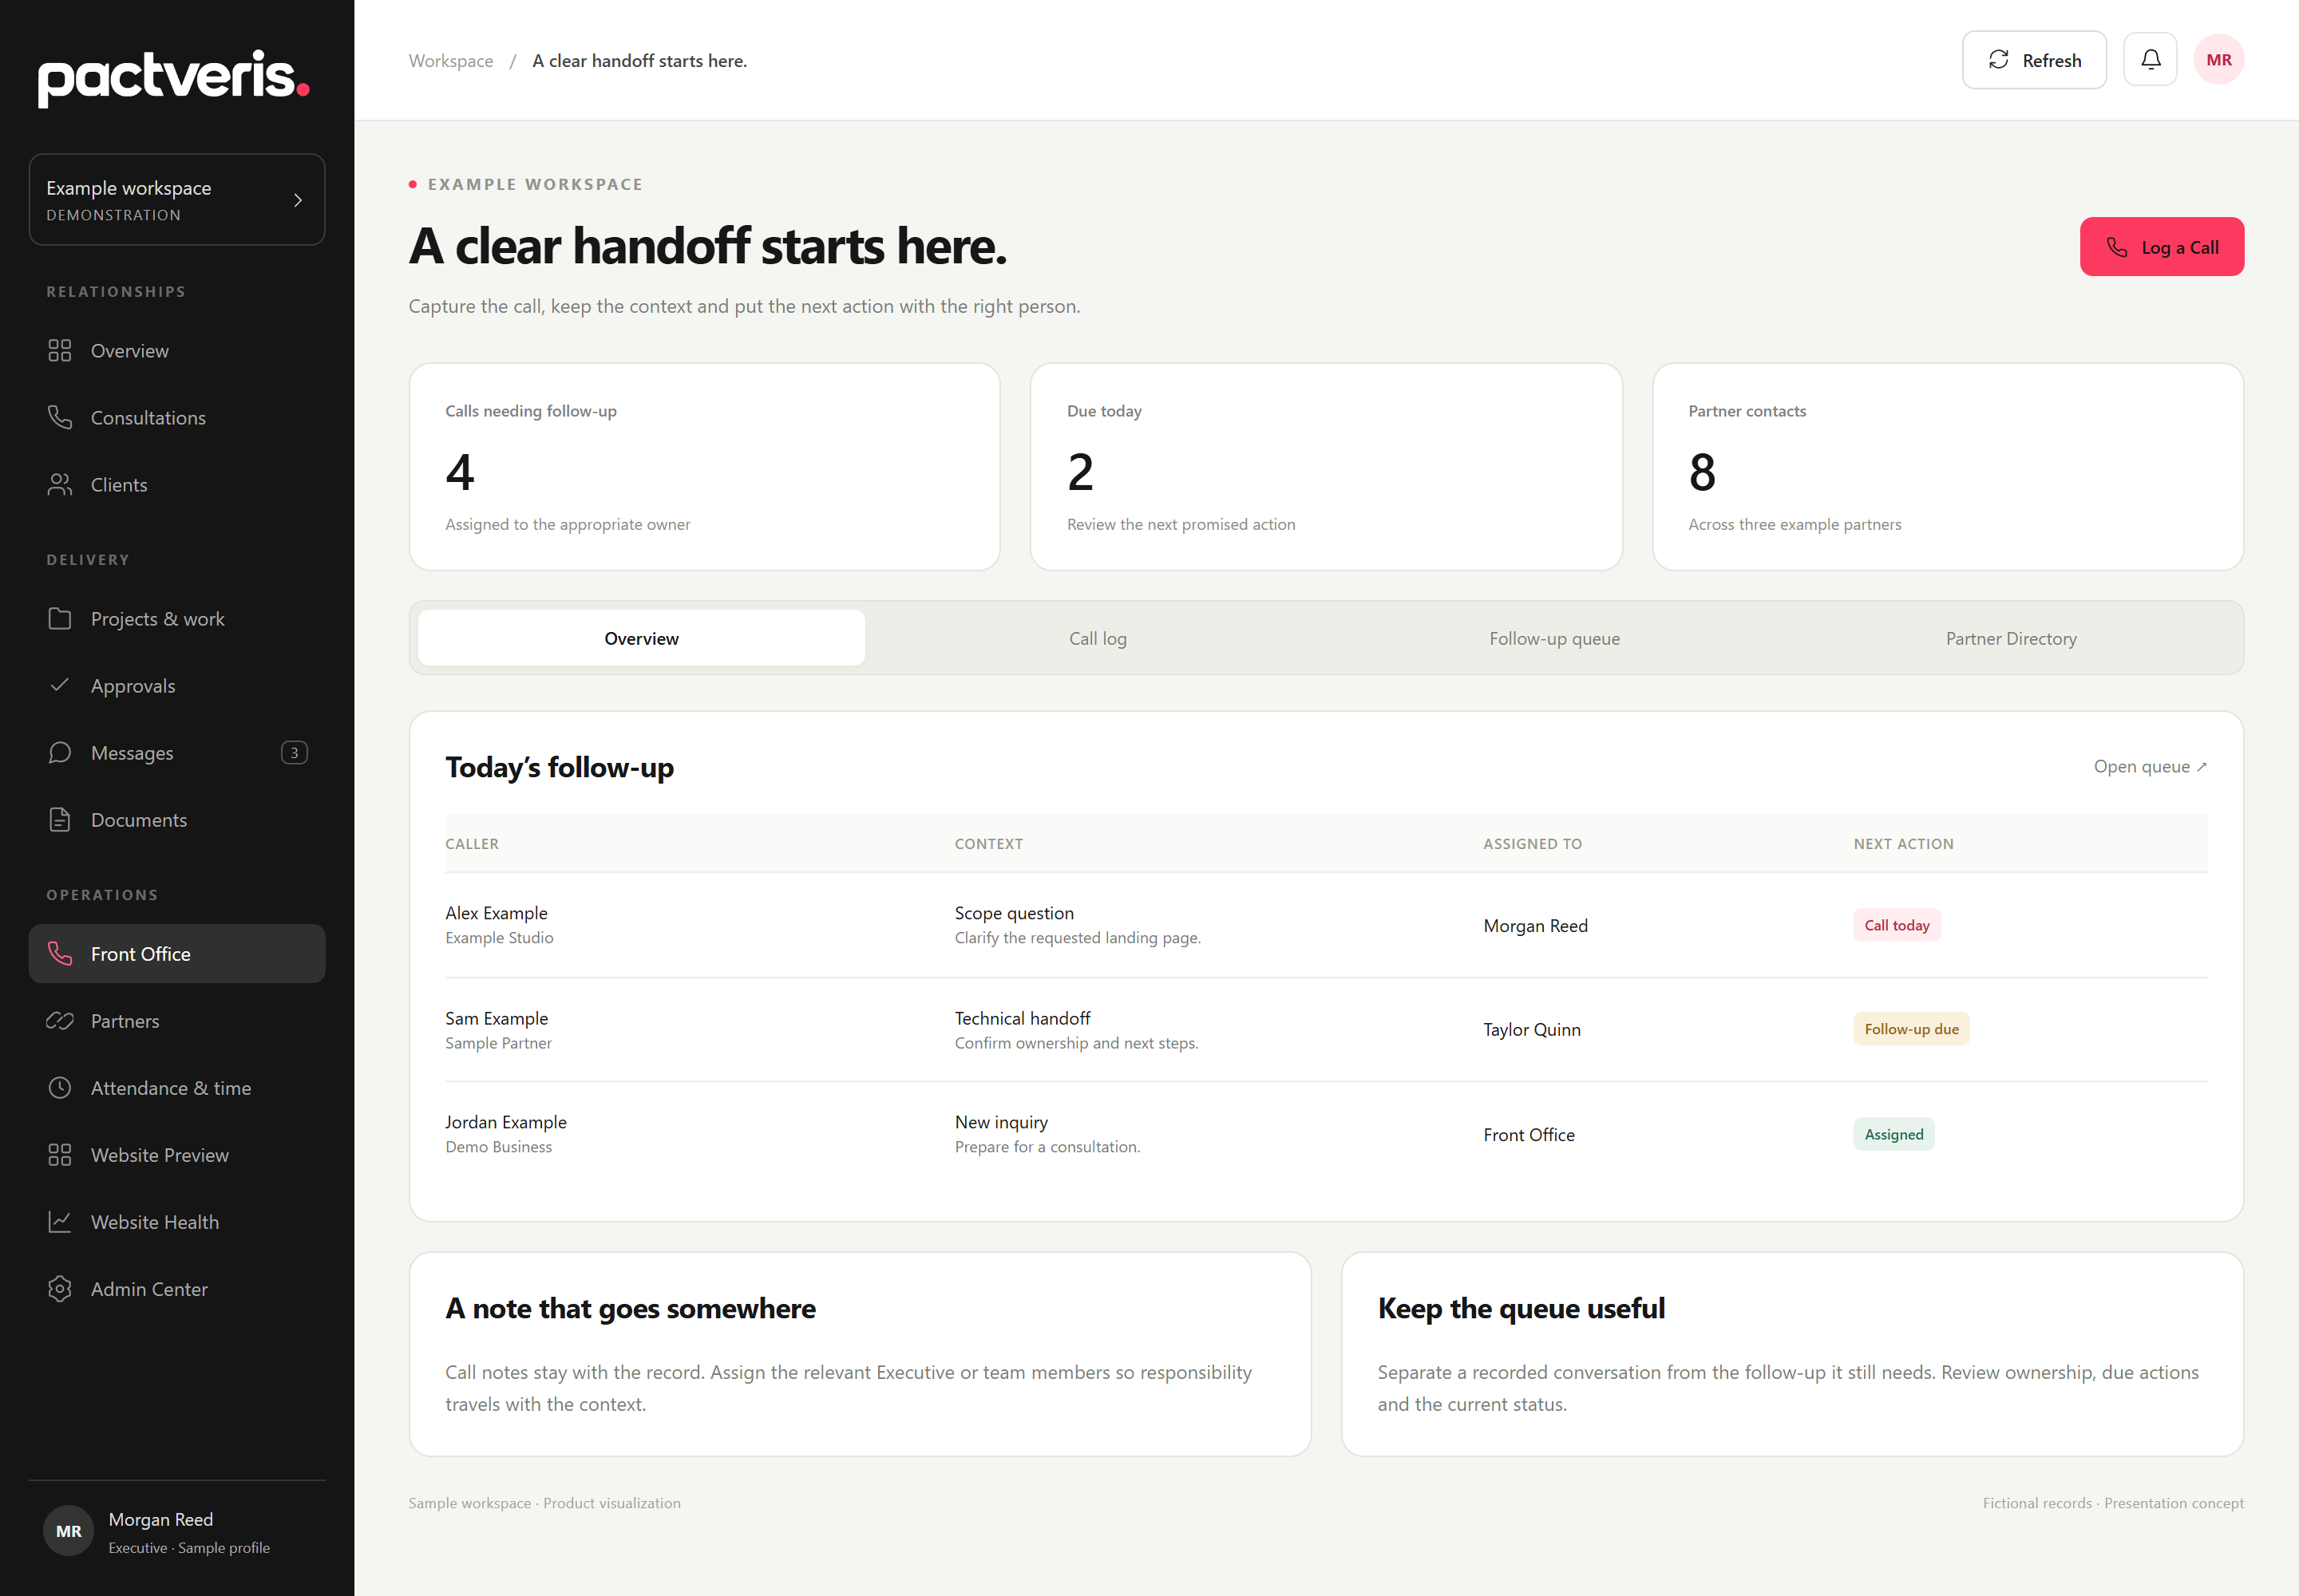Open the Calls needing follow-up card
This screenshot has height=1596, width=2299.
[704, 467]
